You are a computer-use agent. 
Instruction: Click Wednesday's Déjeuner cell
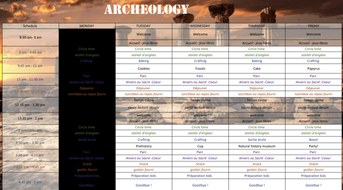(x=200, y=88)
